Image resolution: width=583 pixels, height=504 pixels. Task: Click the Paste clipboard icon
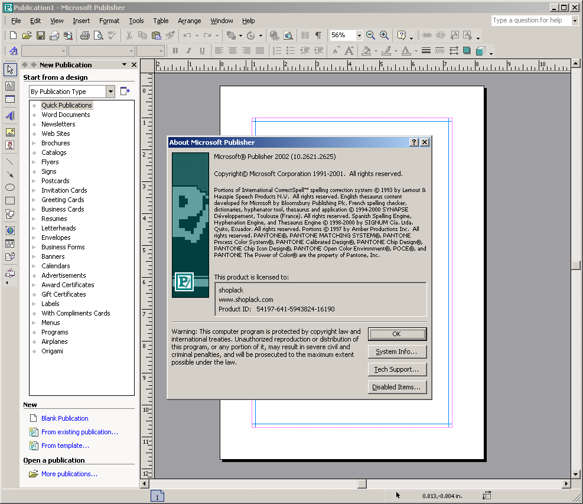[157, 35]
